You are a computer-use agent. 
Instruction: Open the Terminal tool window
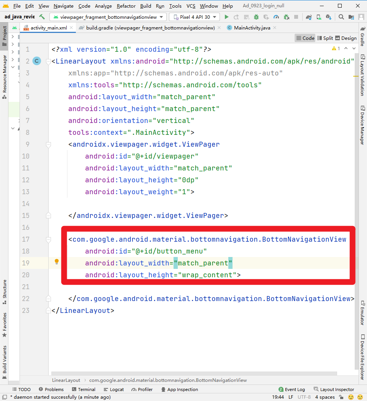(84, 389)
